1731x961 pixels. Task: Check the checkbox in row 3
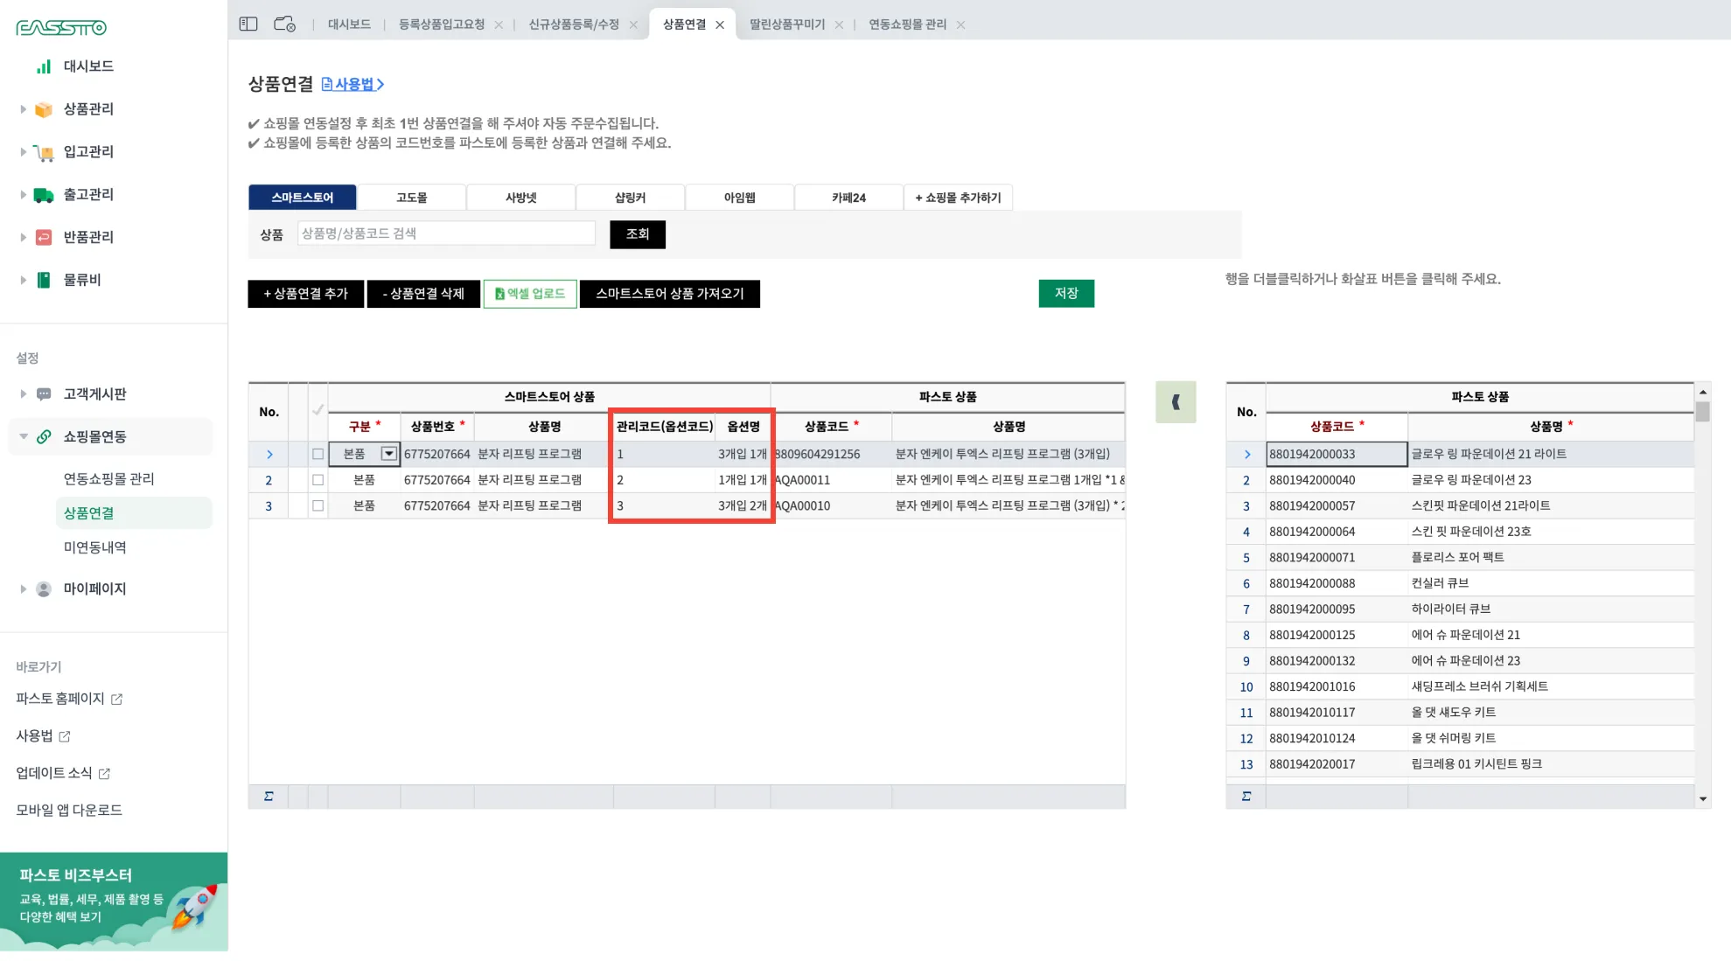click(x=318, y=505)
